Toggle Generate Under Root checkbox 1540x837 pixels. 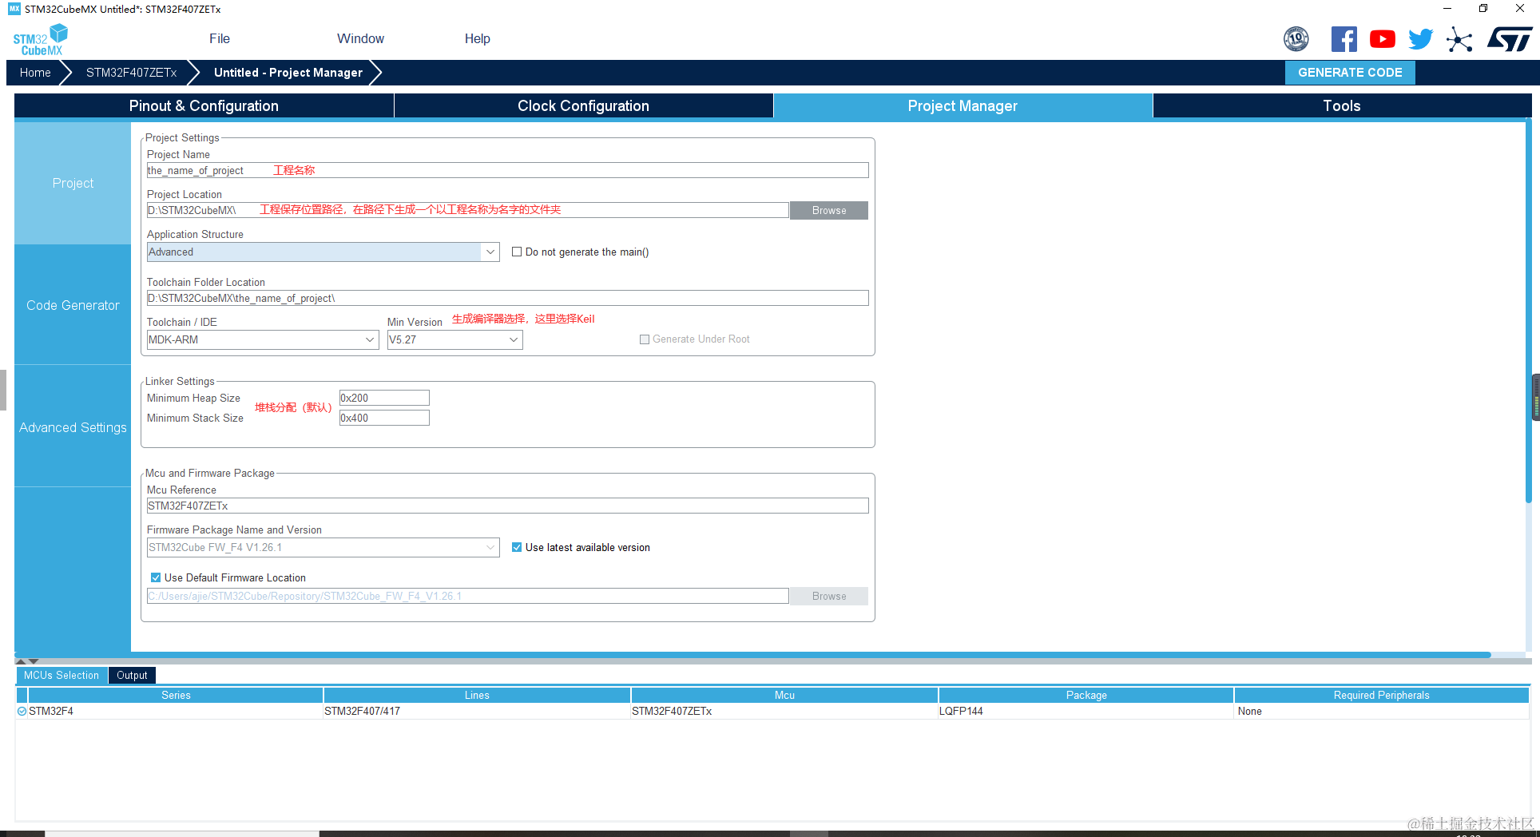click(x=645, y=339)
